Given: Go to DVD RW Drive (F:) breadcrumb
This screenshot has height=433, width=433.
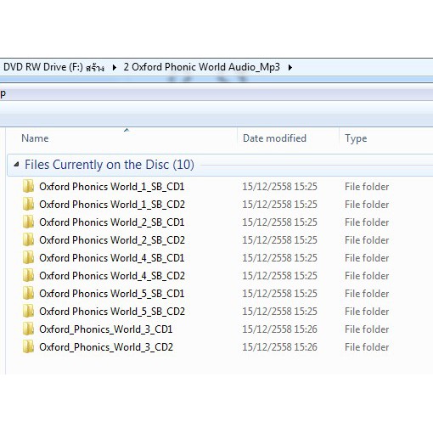Looking at the screenshot, I should pyautogui.click(x=53, y=67).
